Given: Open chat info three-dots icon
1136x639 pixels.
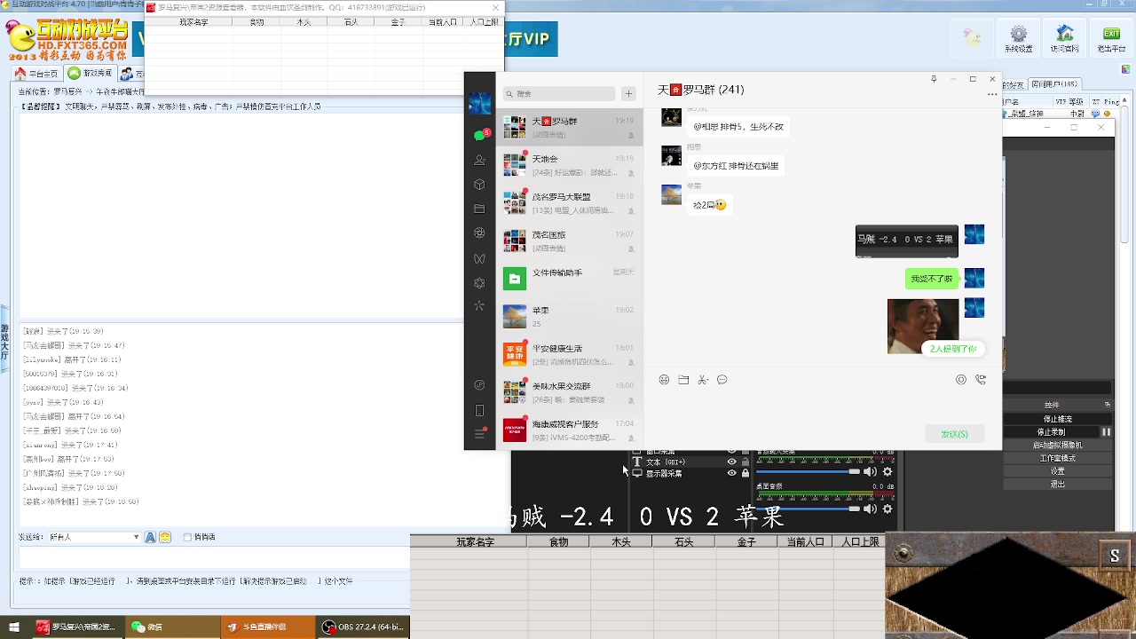Looking at the screenshot, I should tap(992, 94).
